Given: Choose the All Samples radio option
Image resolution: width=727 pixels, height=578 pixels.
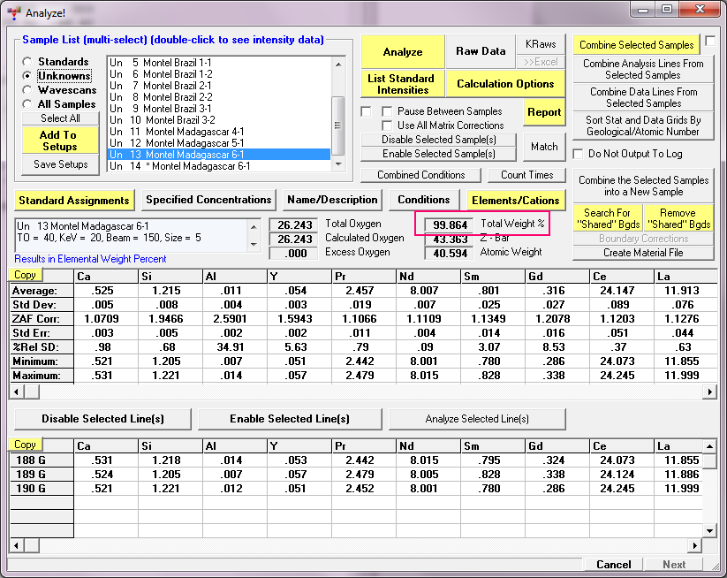Looking at the screenshot, I should [29, 104].
